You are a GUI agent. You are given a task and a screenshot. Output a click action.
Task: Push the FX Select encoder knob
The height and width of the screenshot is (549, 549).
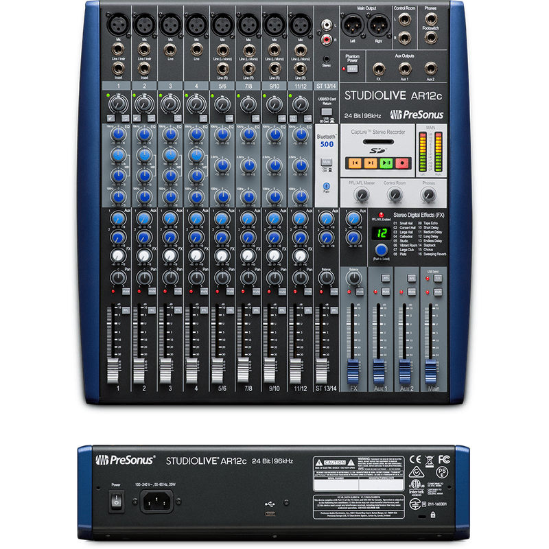(x=382, y=250)
